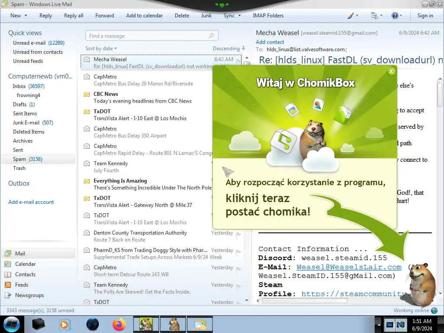Screen dimensions: 444x333
Task: Open Mail section icon
Action: click(8, 253)
